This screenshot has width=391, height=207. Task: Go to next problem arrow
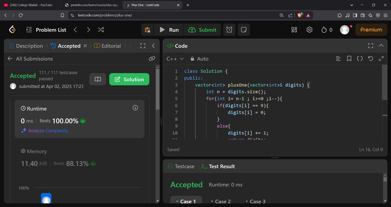(88, 30)
